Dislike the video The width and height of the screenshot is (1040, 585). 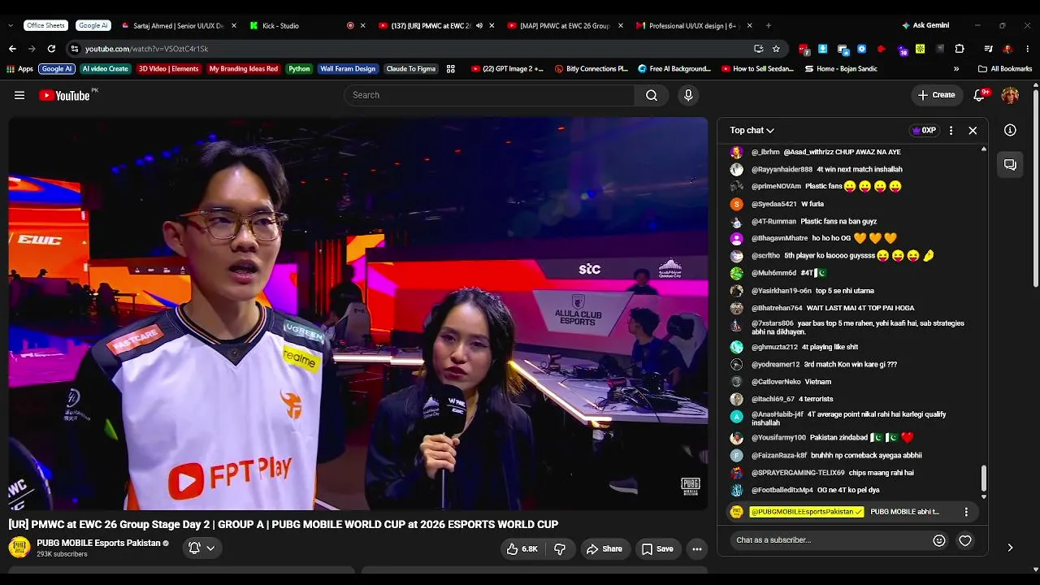coord(560,549)
